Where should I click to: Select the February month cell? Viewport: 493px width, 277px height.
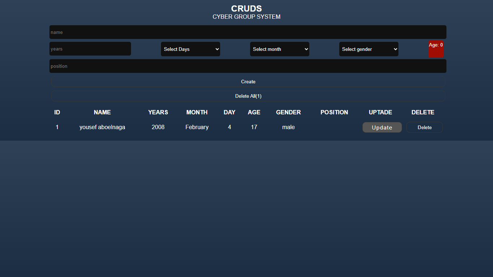click(197, 127)
